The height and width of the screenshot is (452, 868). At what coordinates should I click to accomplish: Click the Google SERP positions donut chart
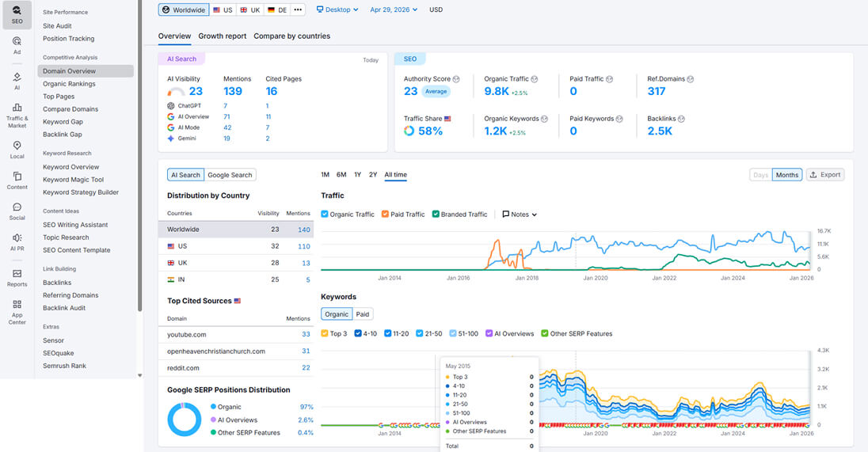point(185,420)
